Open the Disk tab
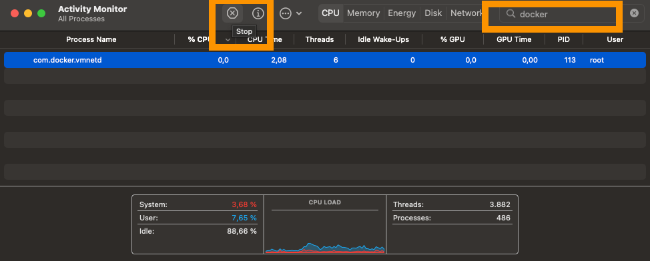The height and width of the screenshot is (261, 650). (x=433, y=13)
